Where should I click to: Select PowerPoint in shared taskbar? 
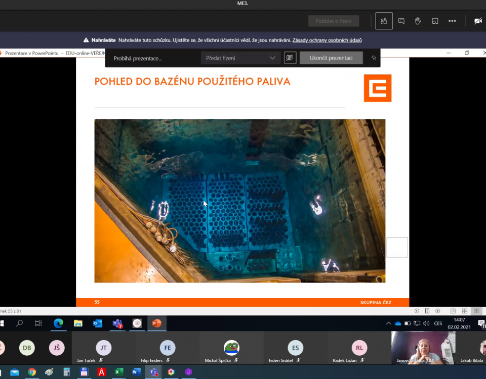coord(157,323)
